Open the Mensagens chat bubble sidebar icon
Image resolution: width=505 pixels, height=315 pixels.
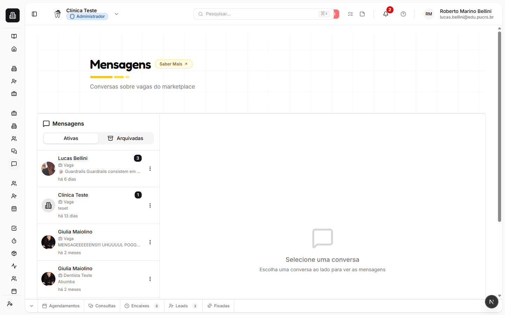[14, 164]
